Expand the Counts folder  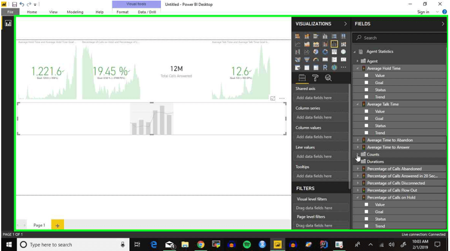click(358, 154)
